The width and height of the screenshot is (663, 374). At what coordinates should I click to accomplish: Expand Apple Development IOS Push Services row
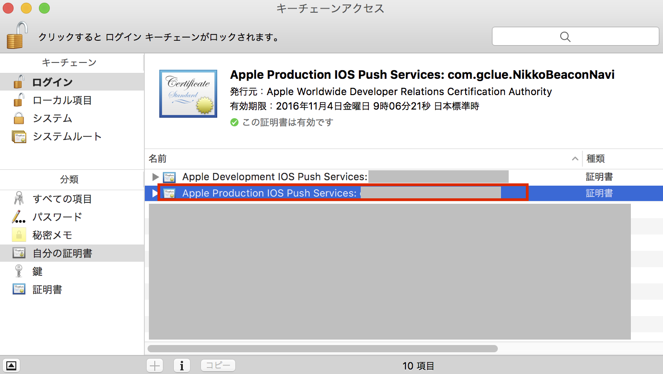pyautogui.click(x=155, y=177)
